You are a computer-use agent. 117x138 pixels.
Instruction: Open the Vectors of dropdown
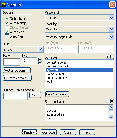(x=111, y=18)
